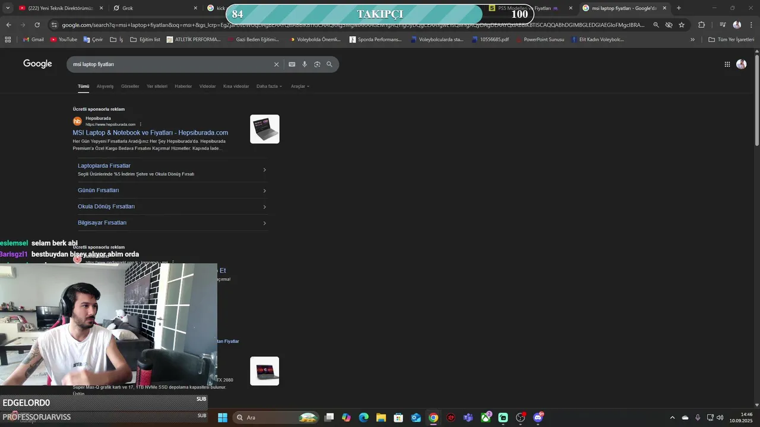Open Microsoft Teams from taskbar
Viewport: 760px width, 427px height.
pyautogui.click(x=468, y=418)
